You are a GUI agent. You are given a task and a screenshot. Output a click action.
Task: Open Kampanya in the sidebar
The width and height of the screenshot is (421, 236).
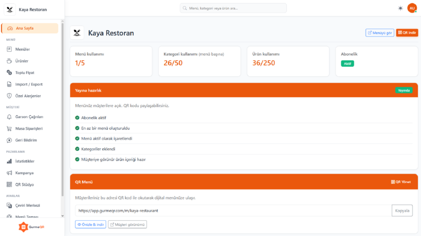[x=30, y=173]
